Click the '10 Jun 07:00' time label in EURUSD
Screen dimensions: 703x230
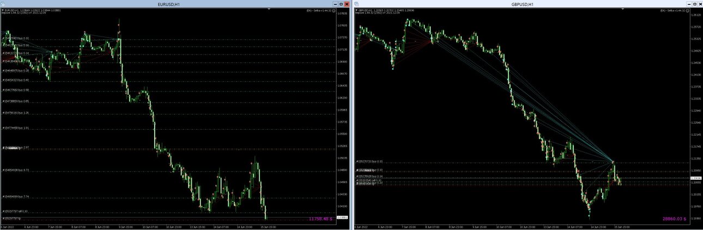[x=149, y=227]
